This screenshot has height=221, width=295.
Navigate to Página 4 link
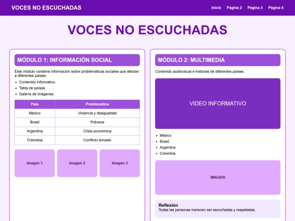[x=276, y=8]
